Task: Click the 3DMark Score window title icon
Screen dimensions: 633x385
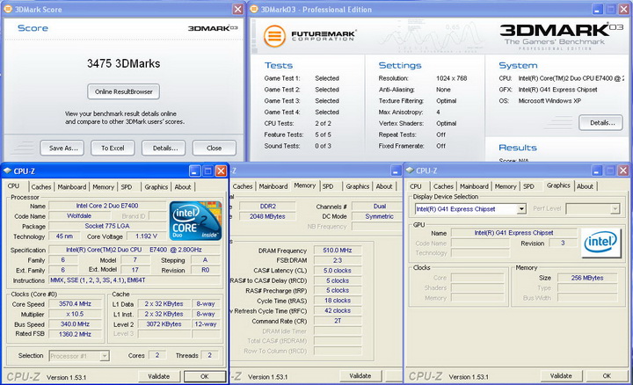Action: point(8,10)
